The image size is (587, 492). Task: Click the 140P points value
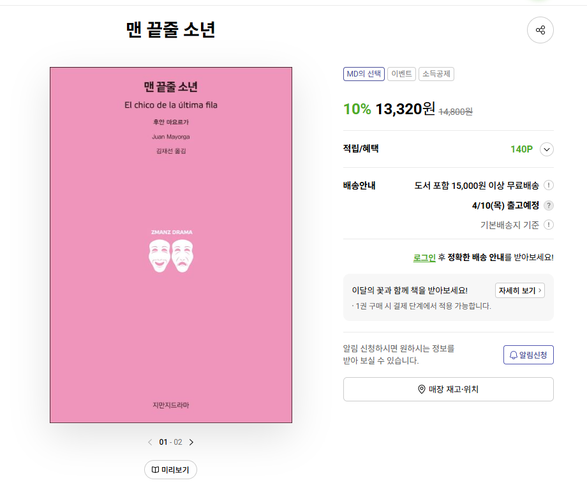[x=521, y=149]
